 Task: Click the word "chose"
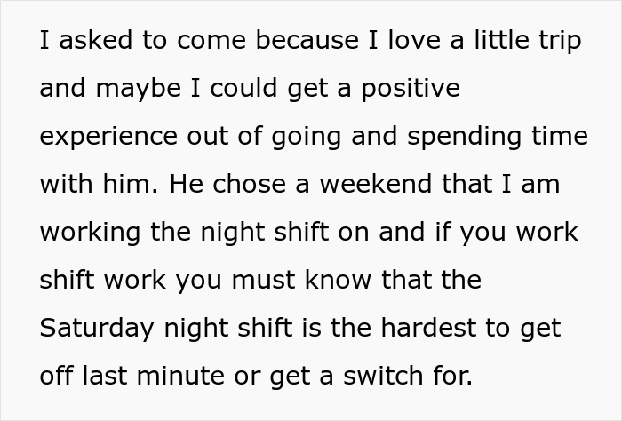249,185
